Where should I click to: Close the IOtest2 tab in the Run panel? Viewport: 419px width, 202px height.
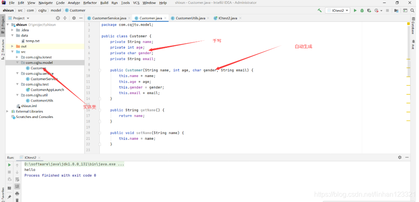[x=39, y=158]
